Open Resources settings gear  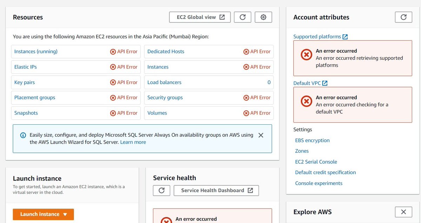(x=263, y=17)
